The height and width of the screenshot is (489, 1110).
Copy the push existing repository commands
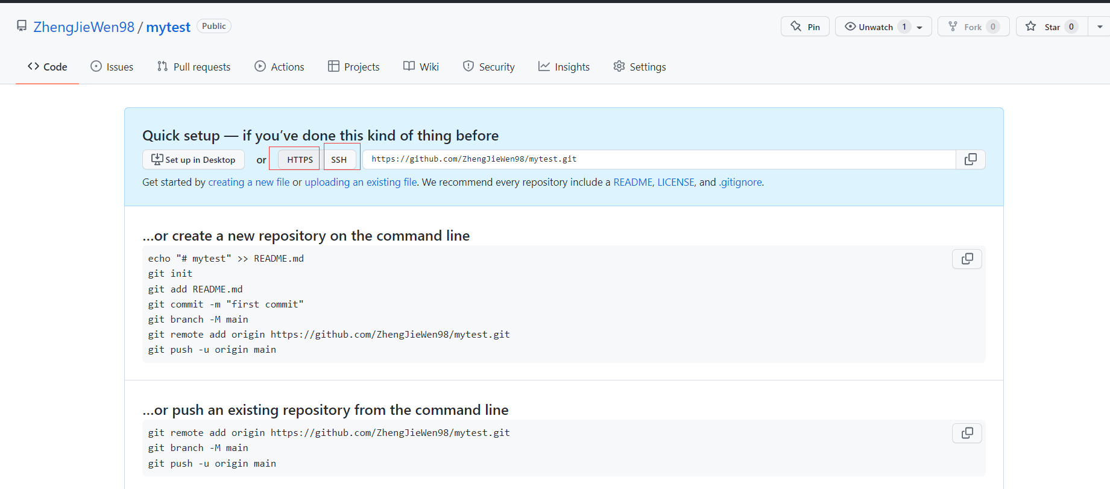click(x=967, y=433)
